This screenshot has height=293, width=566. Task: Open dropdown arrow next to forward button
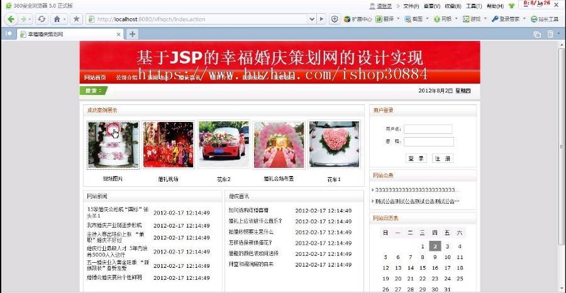click(30, 19)
